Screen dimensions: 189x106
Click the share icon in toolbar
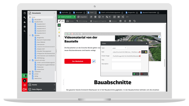point(123,17)
